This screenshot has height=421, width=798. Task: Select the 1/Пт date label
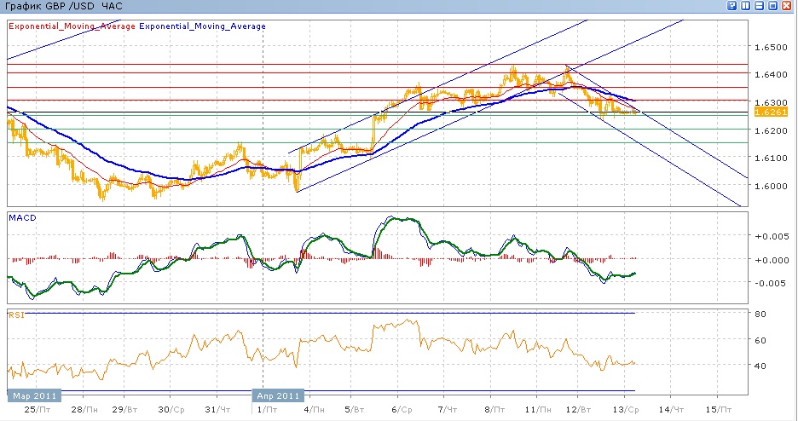(267, 409)
